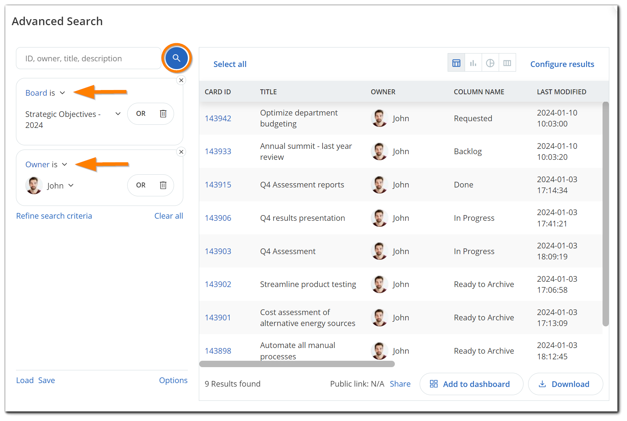Toggle OR operator for the Board filter

140,114
